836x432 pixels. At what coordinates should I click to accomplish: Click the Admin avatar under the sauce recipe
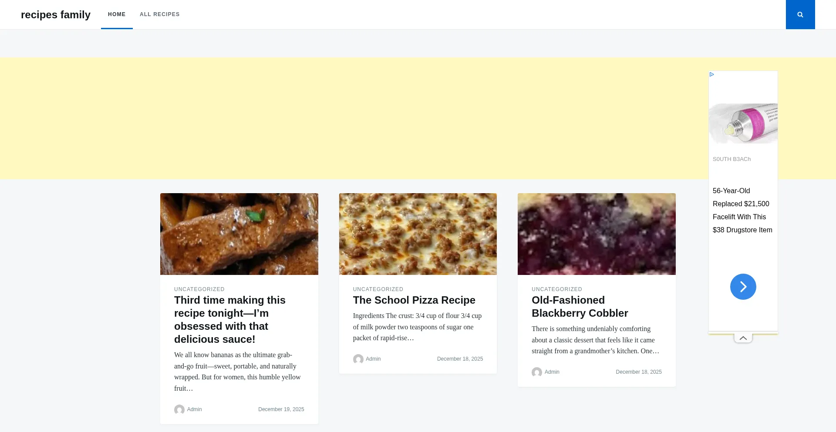179,409
